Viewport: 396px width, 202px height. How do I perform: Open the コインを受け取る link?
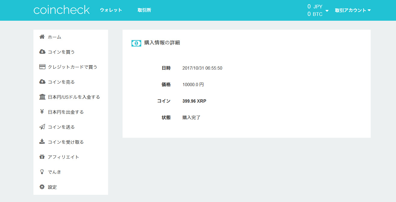(66, 142)
